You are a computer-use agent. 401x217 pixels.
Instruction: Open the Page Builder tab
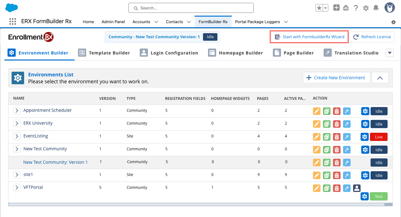point(293,53)
